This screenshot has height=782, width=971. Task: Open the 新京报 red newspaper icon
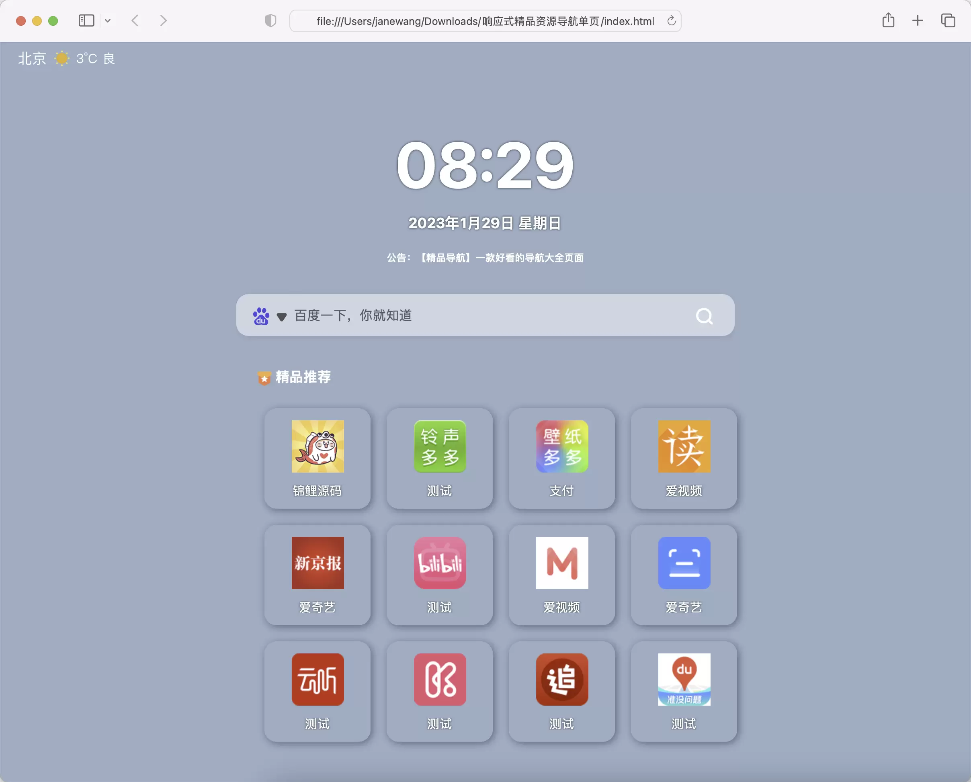coord(318,563)
